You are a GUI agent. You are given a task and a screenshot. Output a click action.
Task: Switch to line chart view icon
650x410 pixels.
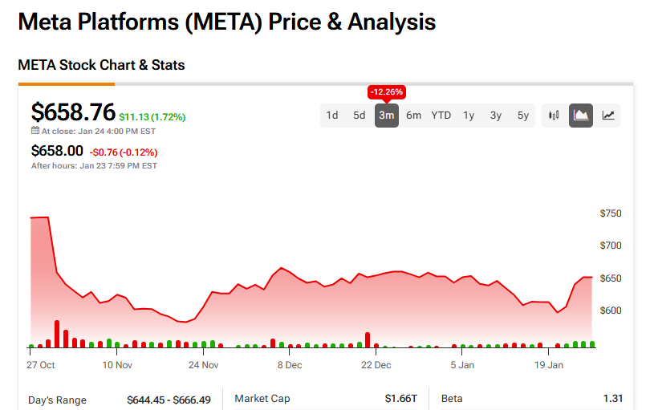(608, 116)
